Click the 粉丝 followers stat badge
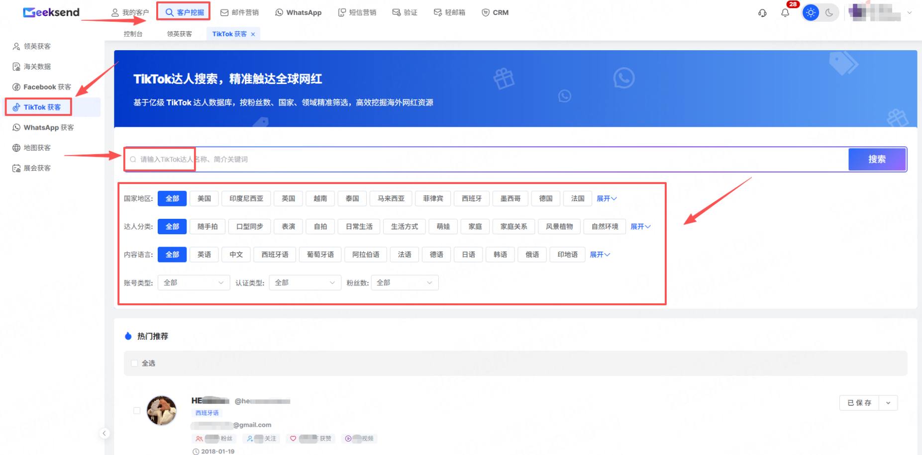The image size is (922, 455). 214,439
